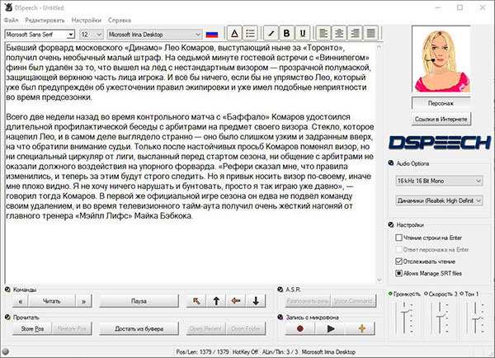Toggle the bulleted list icon
The width and height of the screenshot is (495, 358).
[250, 33]
